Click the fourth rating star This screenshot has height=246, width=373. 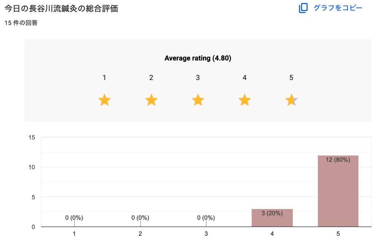[244, 100]
